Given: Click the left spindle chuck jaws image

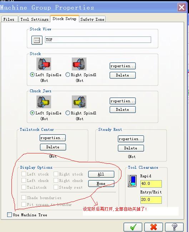Looking at the screenshot, I should point(44,102).
